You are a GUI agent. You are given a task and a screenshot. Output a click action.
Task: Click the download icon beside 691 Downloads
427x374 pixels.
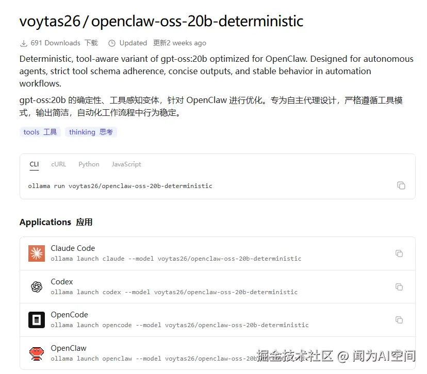pyautogui.click(x=24, y=43)
